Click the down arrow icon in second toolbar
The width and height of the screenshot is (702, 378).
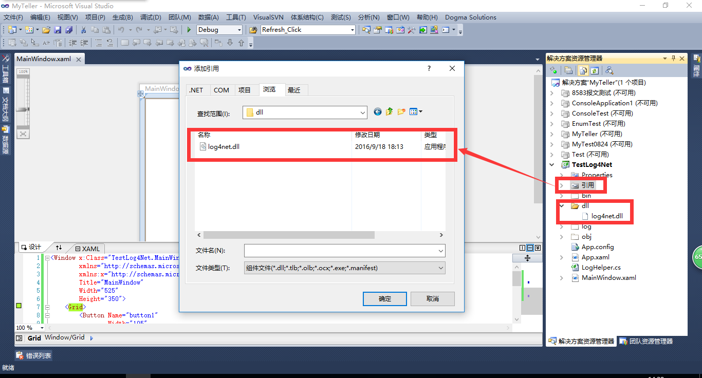point(230,43)
